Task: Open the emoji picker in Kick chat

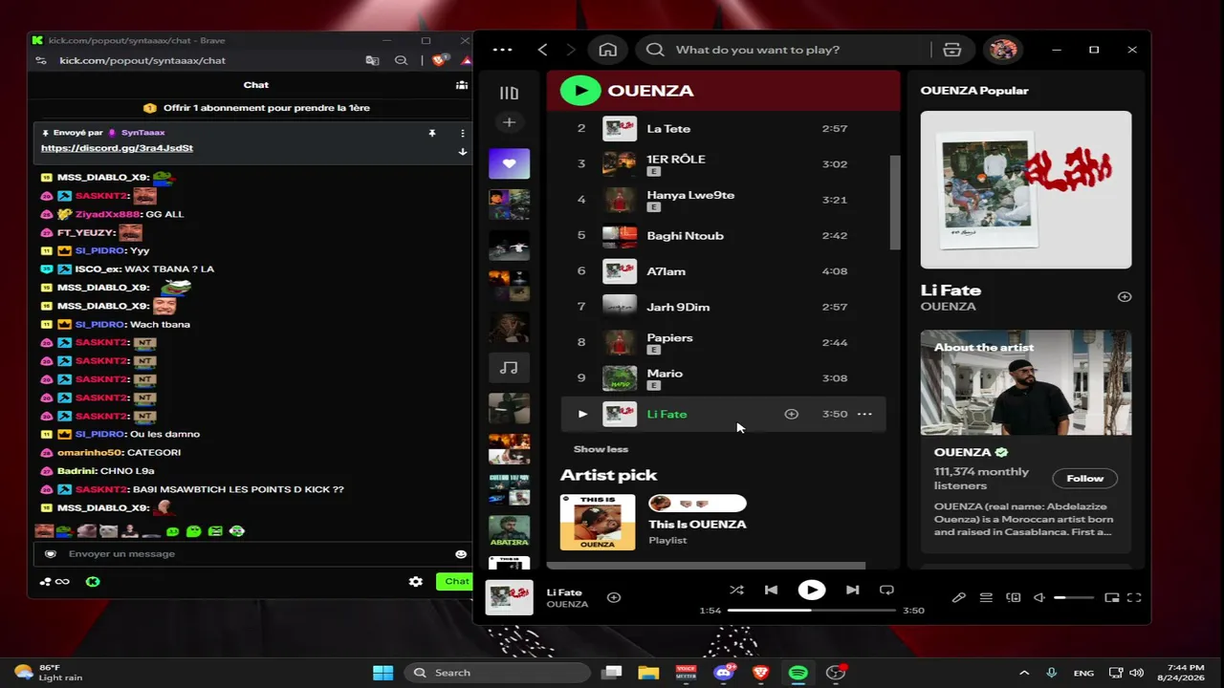Action: pyautogui.click(x=461, y=554)
